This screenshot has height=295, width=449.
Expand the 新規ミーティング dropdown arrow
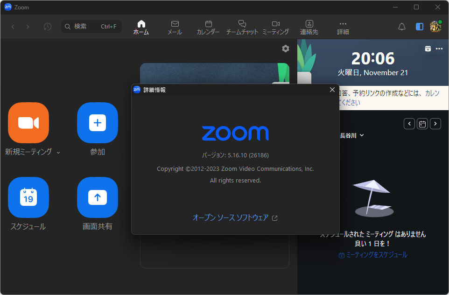coord(58,153)
